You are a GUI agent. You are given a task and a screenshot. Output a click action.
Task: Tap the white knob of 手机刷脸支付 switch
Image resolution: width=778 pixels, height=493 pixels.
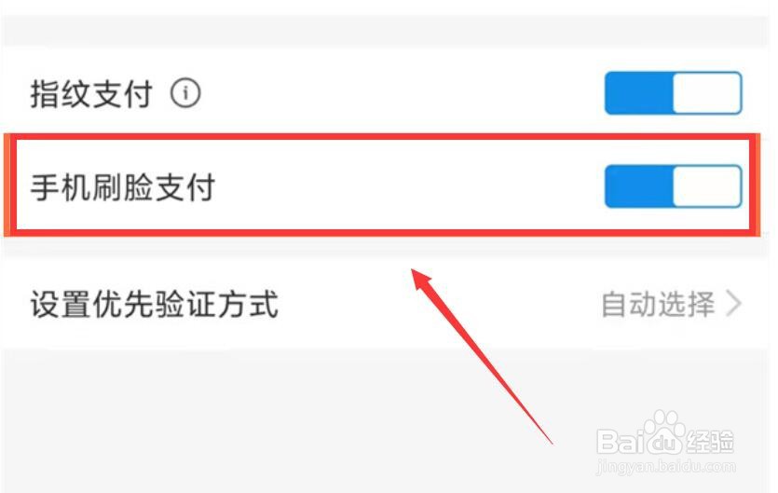[707, 186]
